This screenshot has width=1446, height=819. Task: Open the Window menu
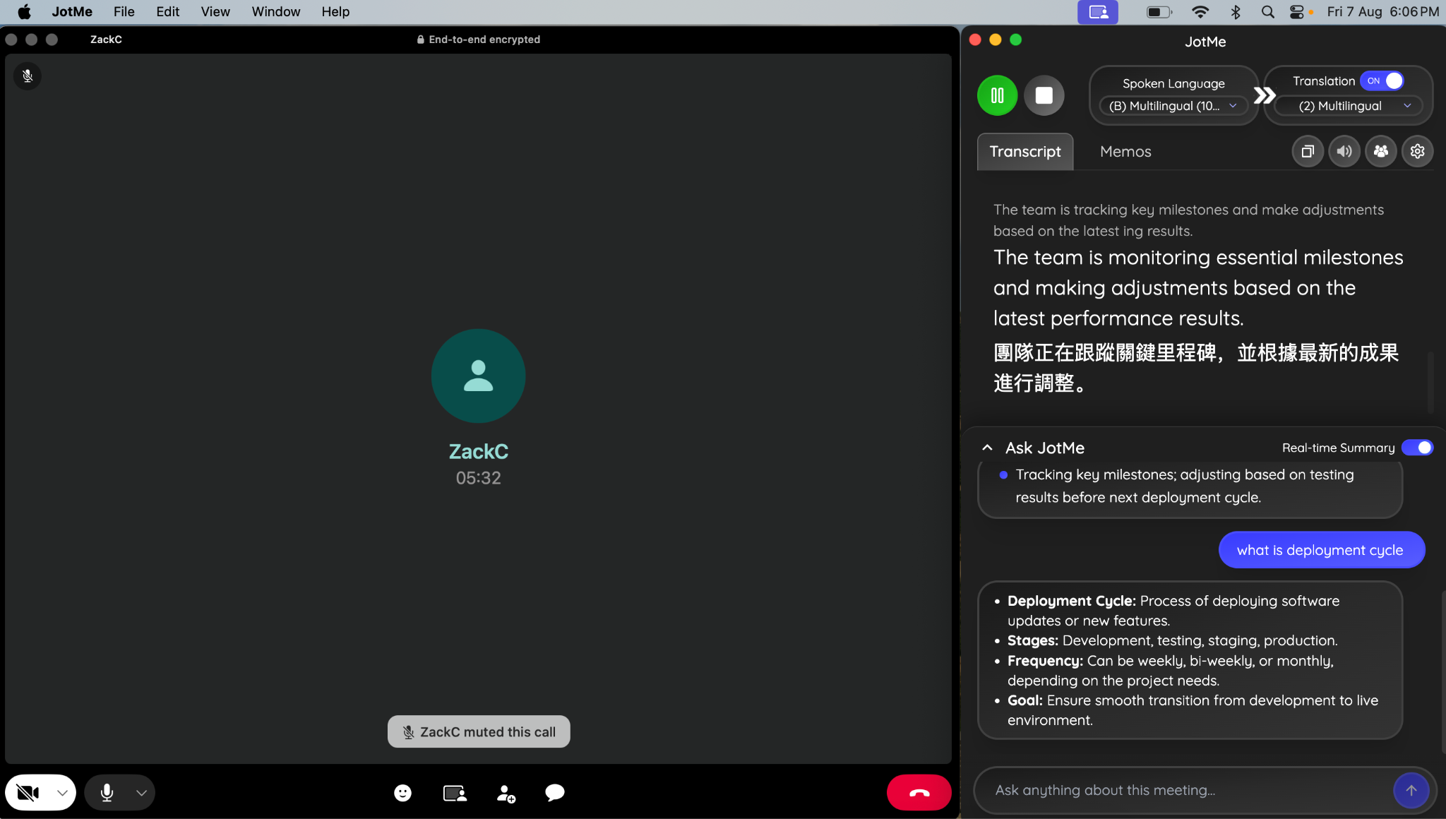click(276, 12)
